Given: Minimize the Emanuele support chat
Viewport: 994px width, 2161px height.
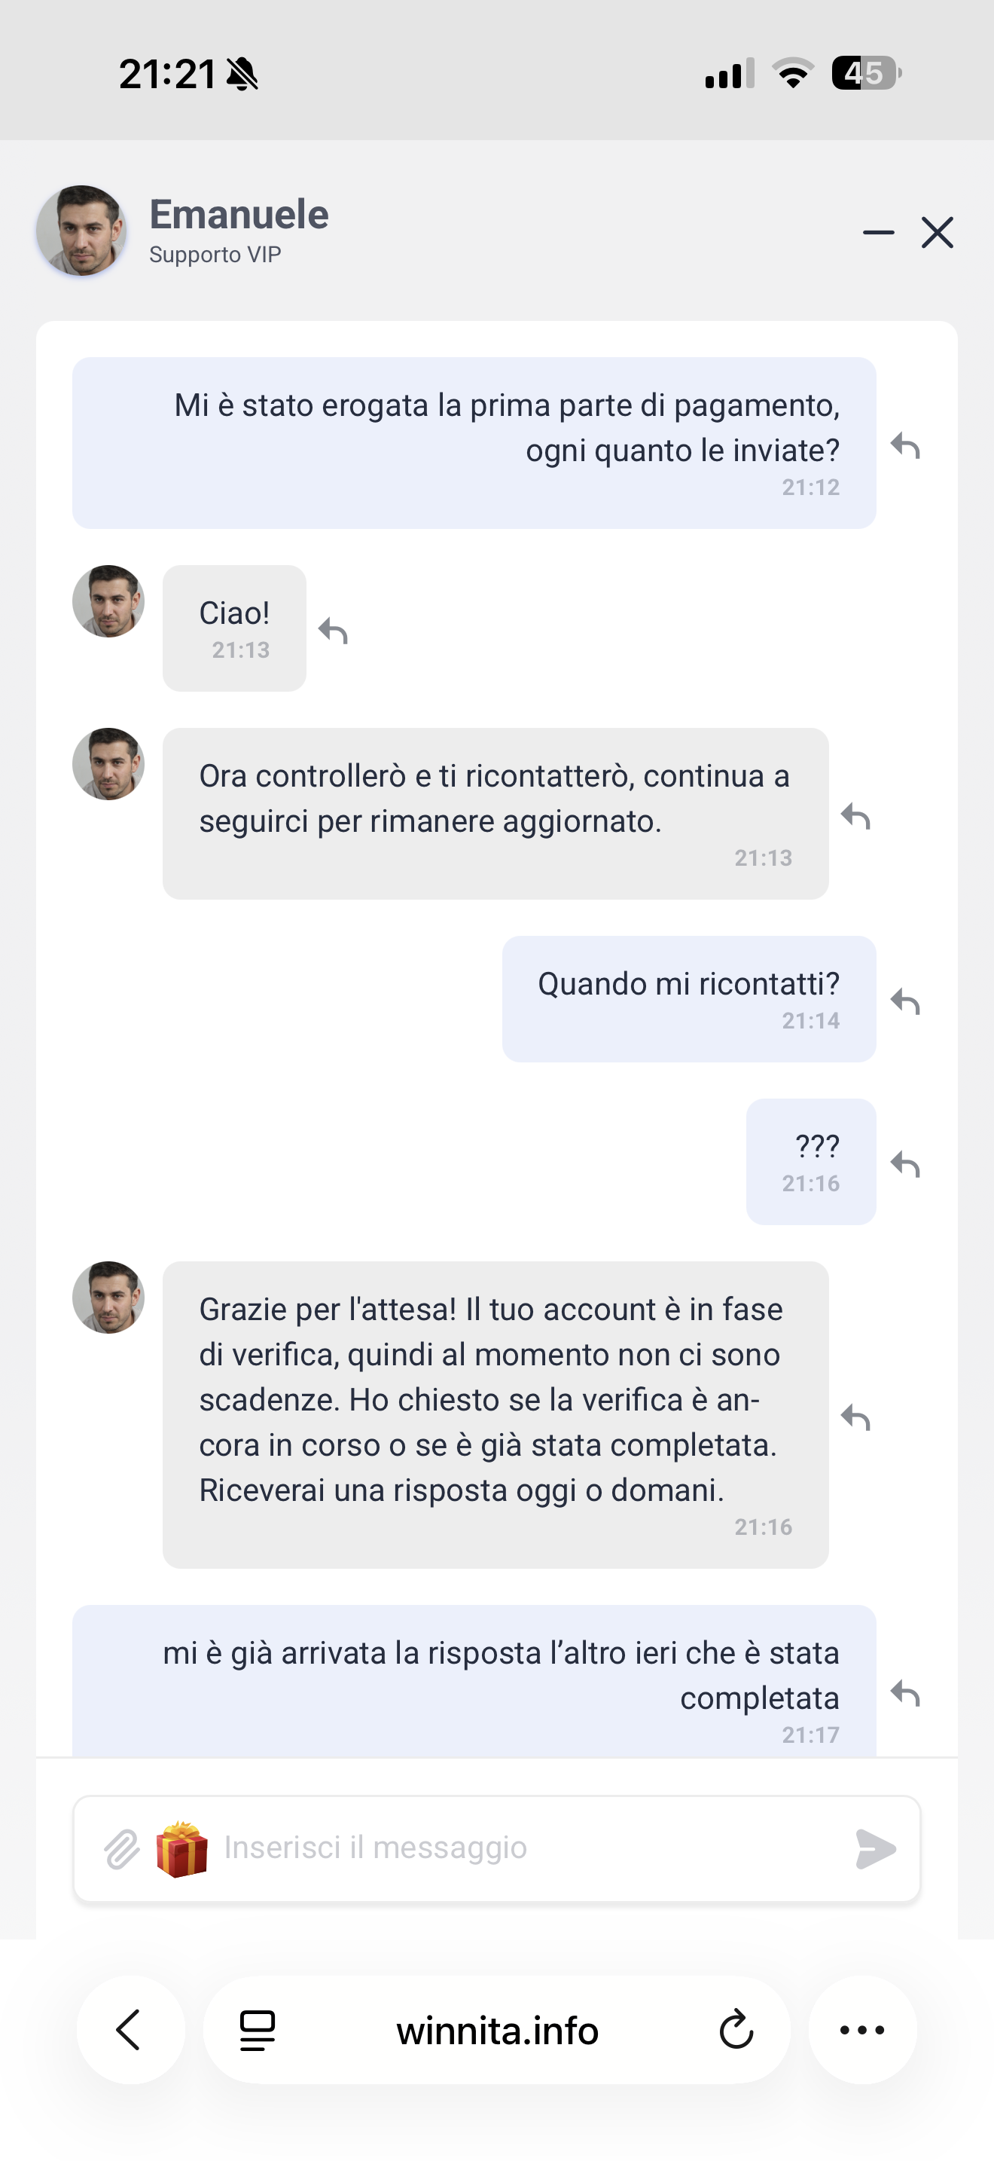Looking at the screenshot, I should [878, 232].
